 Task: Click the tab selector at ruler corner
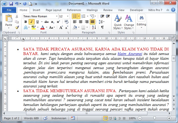pos(5,39)
